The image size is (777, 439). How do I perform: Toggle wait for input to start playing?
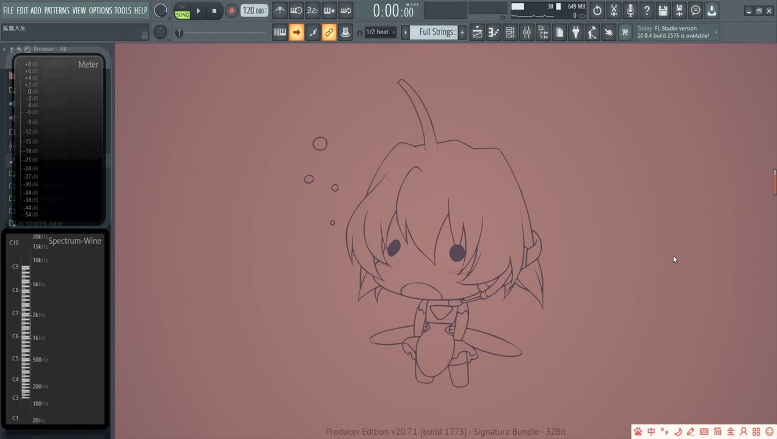click(x=296, y=10)
